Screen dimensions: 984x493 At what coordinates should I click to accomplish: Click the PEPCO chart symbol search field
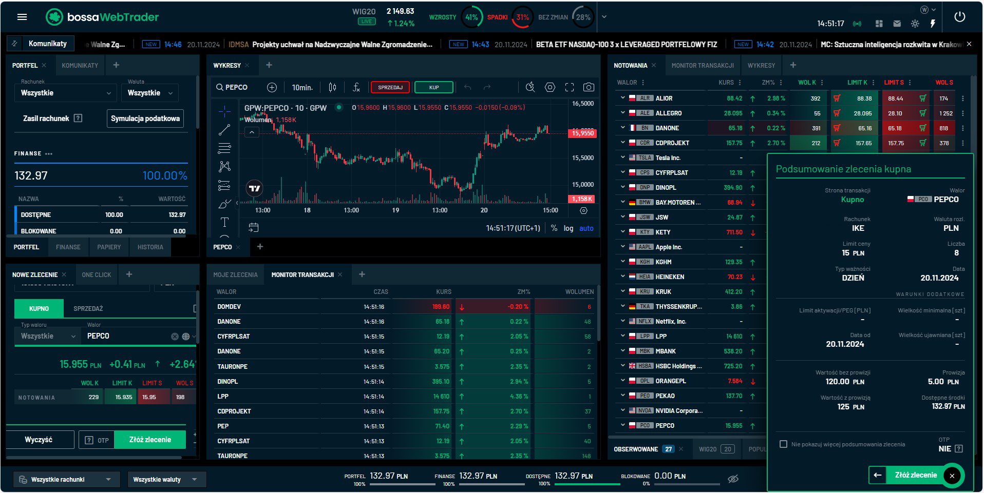[x=232, y=87]
